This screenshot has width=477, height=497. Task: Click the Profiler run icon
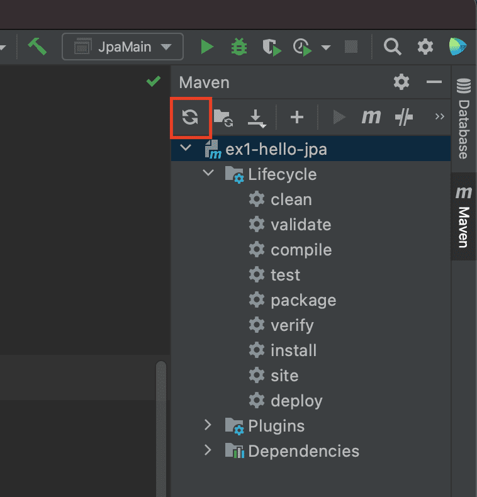[x=302, y=47]
